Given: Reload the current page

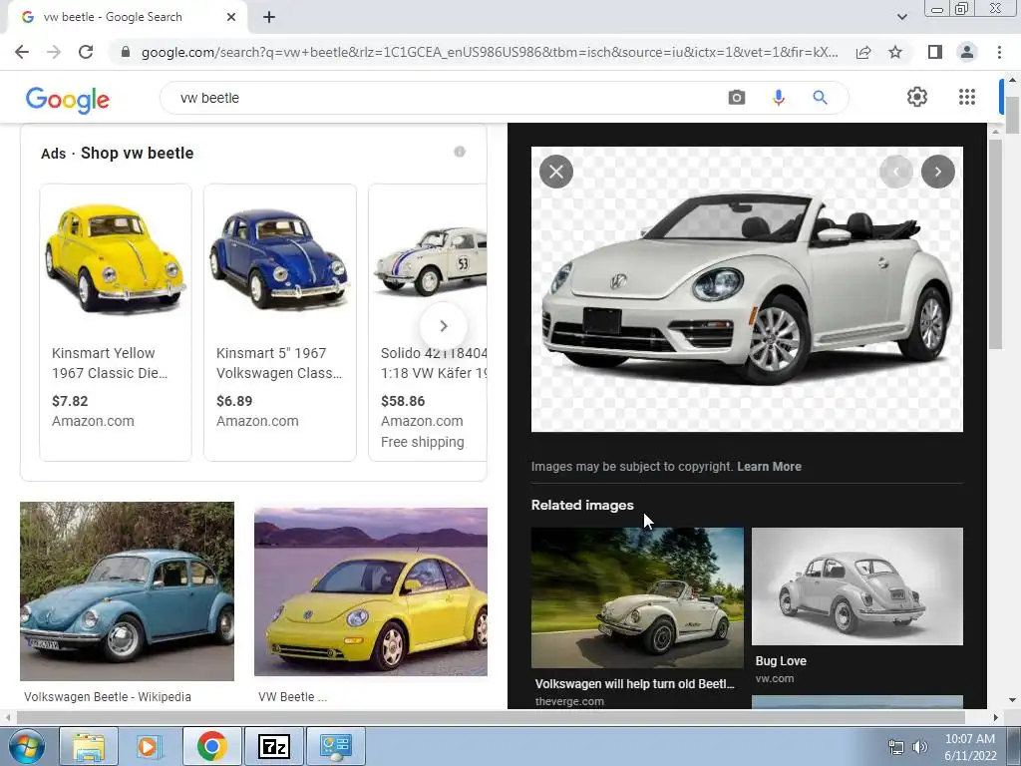Looking at the screenshot, I should pos(86,52).
